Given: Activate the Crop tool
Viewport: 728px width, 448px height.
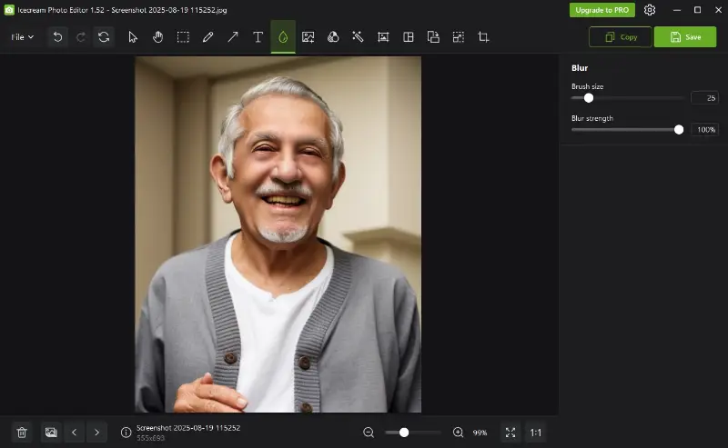Looking at the screenshot, I should click(x=483, y=37).
